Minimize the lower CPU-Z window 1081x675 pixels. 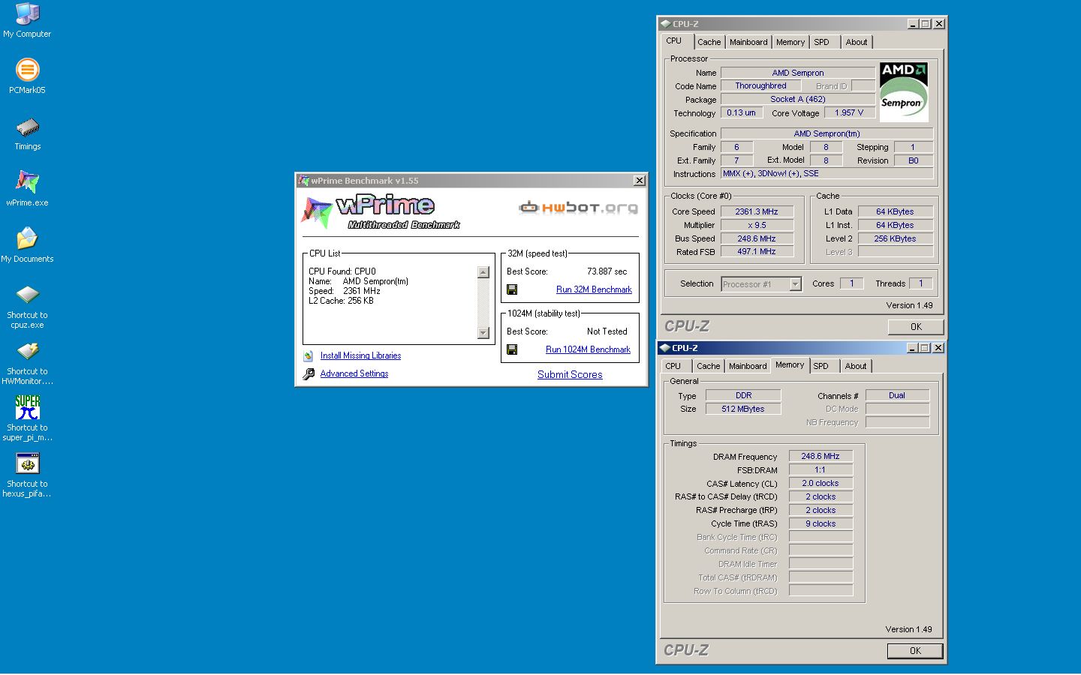(912, 348)
